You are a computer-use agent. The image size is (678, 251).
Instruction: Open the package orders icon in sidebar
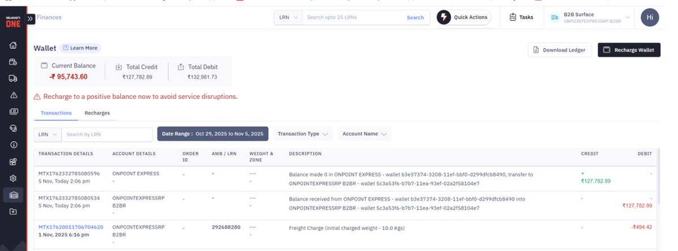(13, 62)
